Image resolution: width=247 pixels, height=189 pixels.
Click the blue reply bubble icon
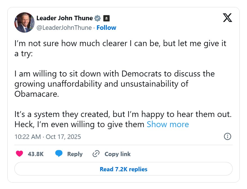tap(59, 154)
